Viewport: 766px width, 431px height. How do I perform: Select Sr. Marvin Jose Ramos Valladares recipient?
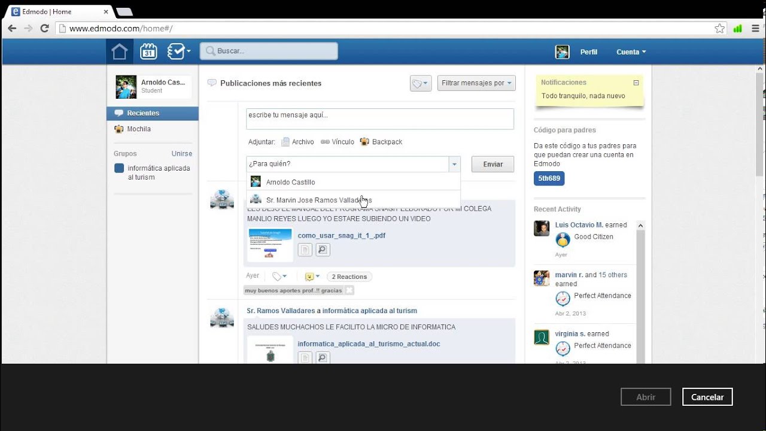(x=353, y=199)
